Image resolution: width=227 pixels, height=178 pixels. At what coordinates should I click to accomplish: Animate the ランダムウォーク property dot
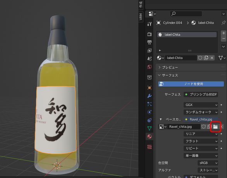coord(221,112)
